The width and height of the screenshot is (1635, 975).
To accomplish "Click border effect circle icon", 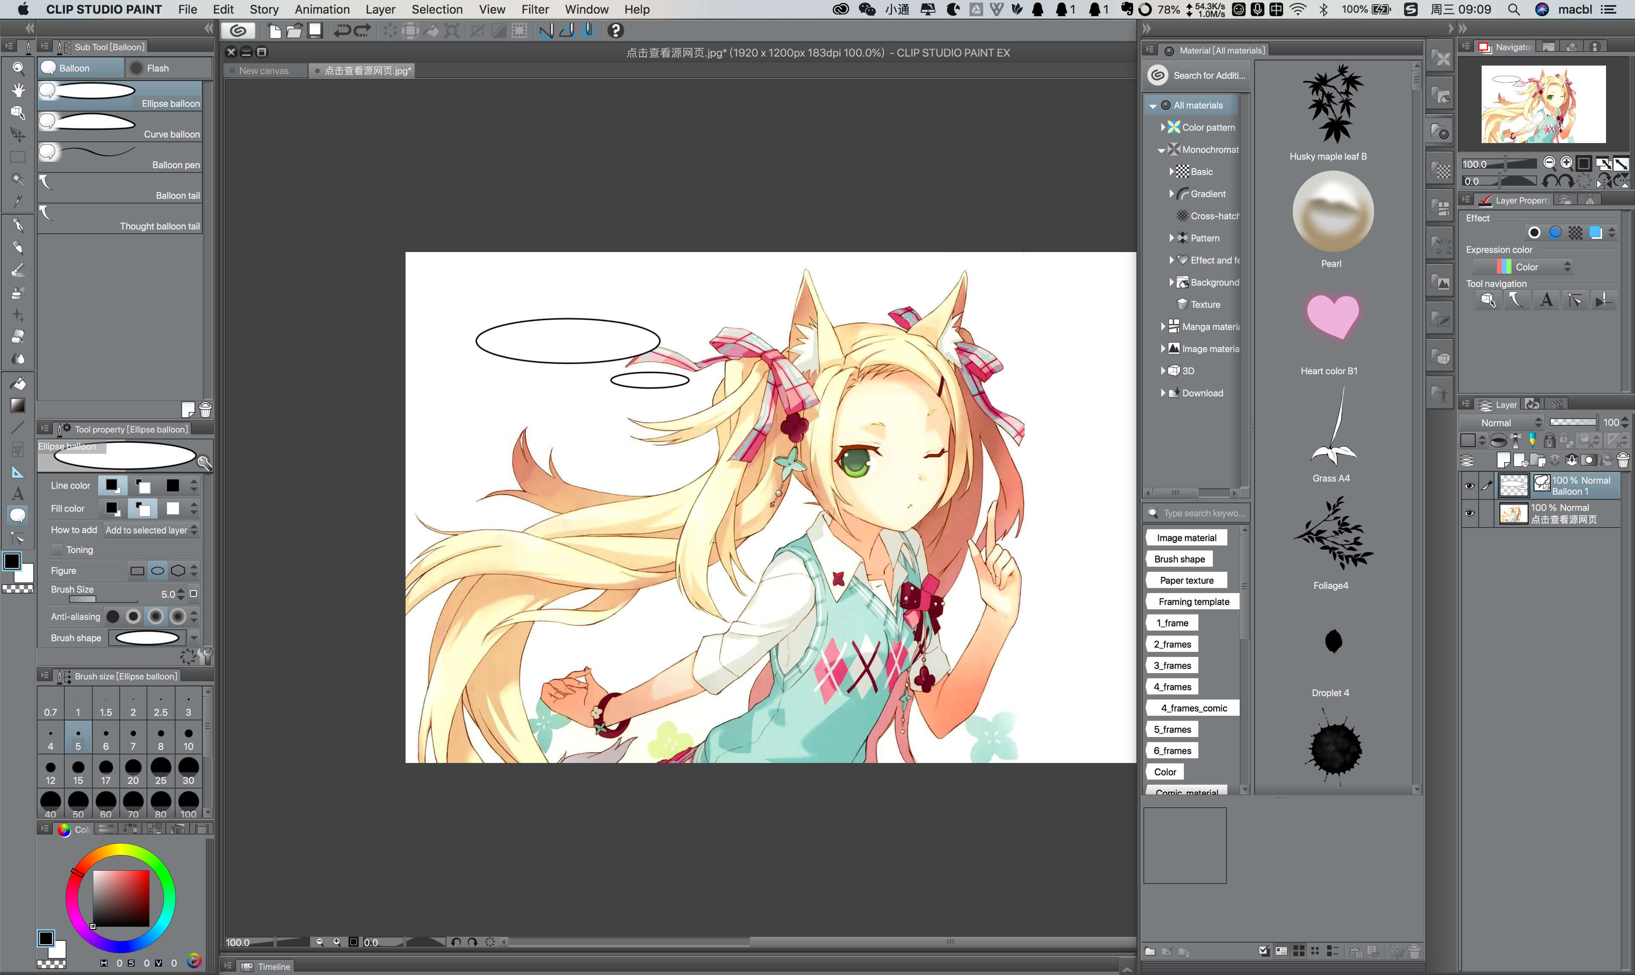I will [x=1534, y=232].
